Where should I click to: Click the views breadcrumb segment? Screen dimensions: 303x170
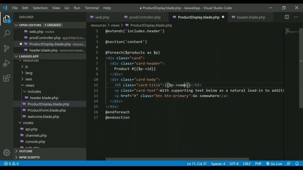[x=115, y=25]
